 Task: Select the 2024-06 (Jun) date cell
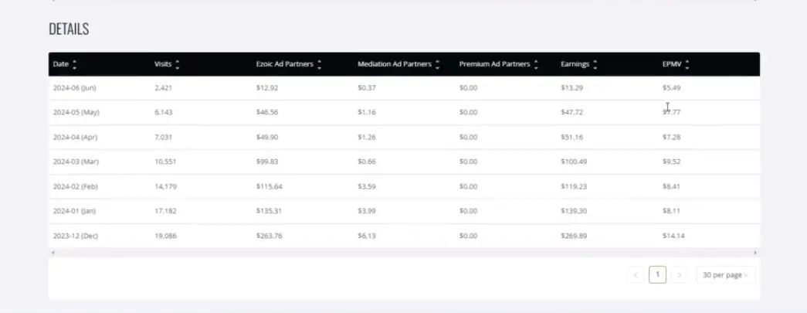click(x=75, y=88)
